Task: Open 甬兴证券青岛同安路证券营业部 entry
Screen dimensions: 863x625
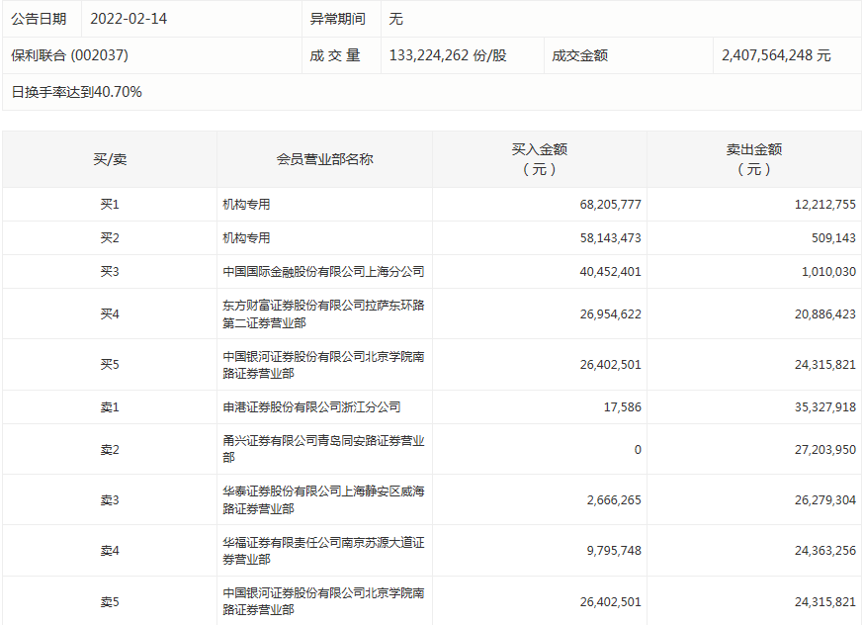Action: pyautogui.click(x=323, y=449)
